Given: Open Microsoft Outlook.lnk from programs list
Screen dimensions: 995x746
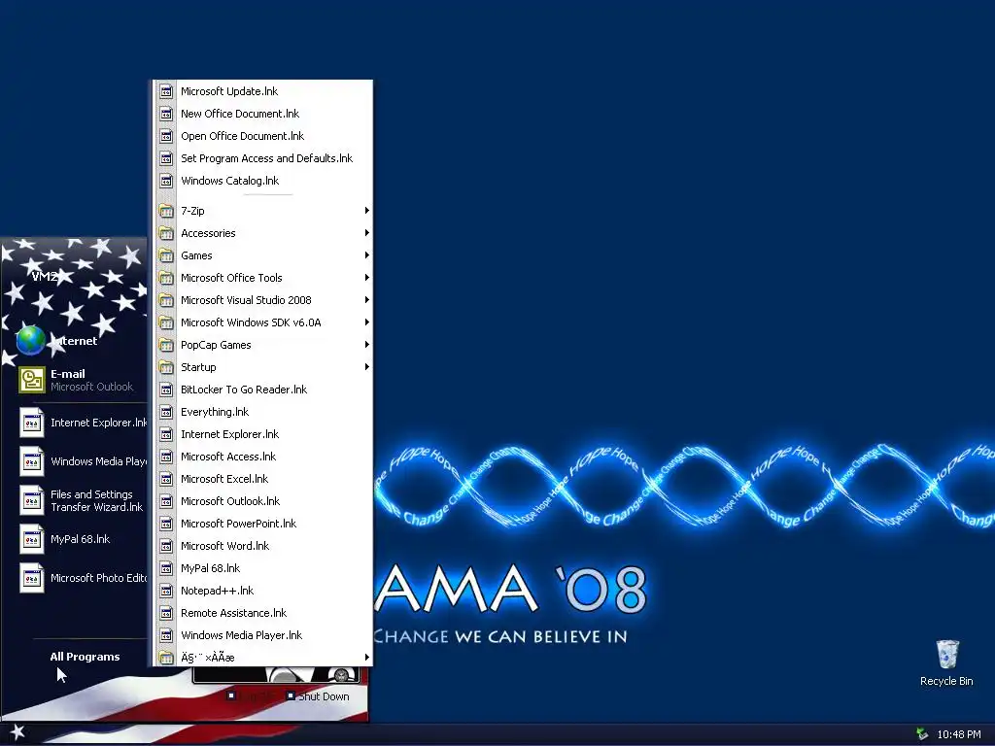Looking at the screenshot, I should (x=262, y=501).
